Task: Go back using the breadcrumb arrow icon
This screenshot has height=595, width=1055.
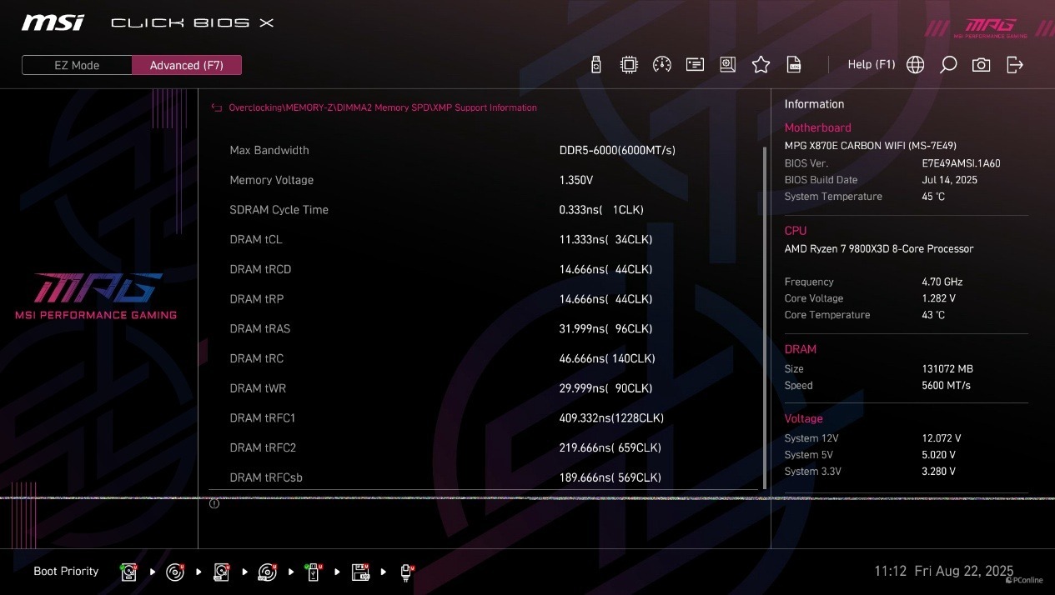Action: click(x=217, y=107)
